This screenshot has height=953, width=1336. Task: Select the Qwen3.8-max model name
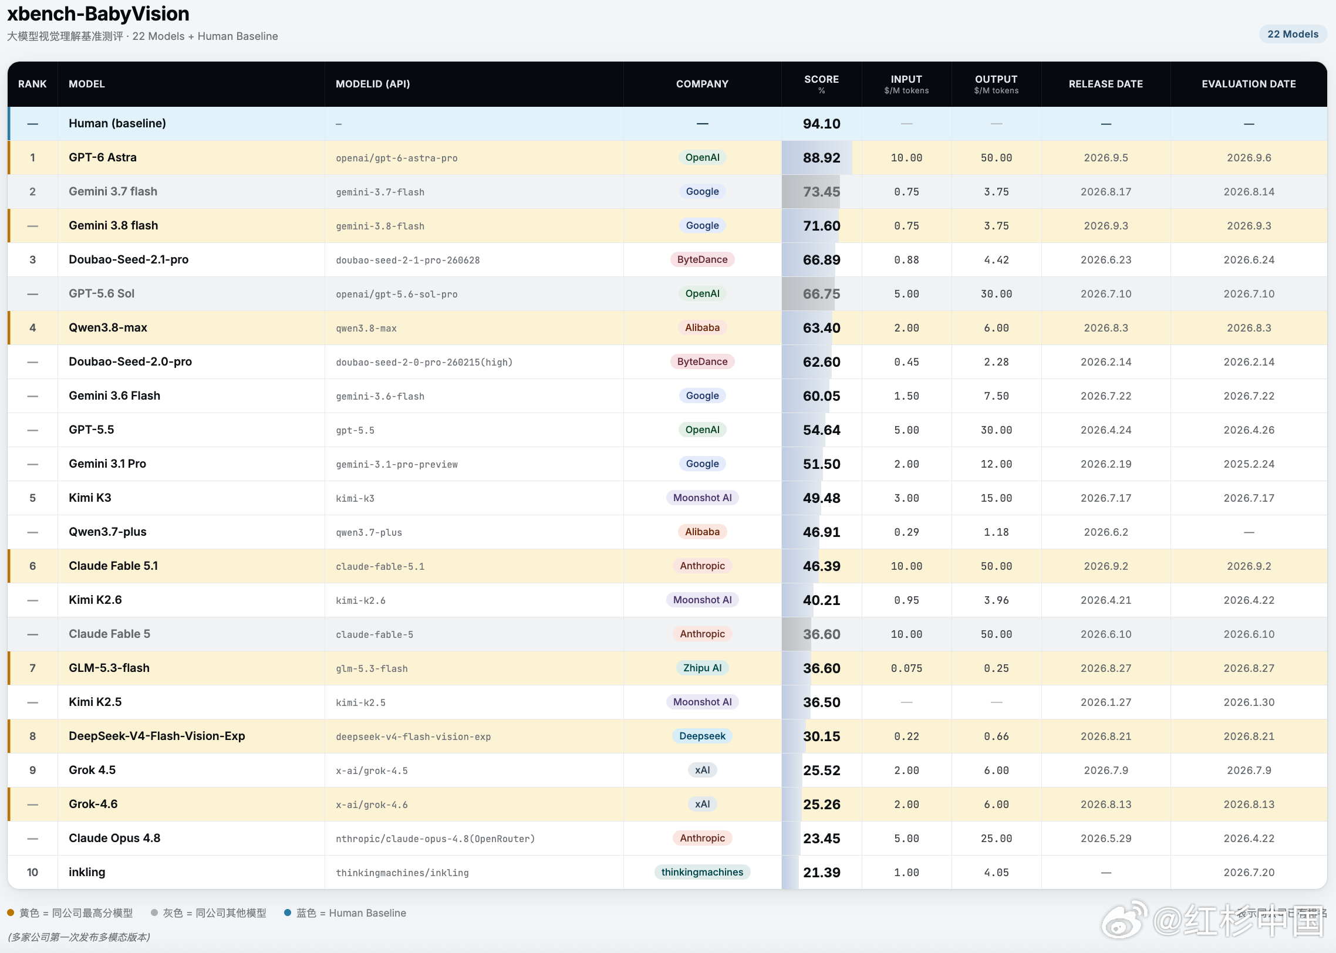click(108, 327)
